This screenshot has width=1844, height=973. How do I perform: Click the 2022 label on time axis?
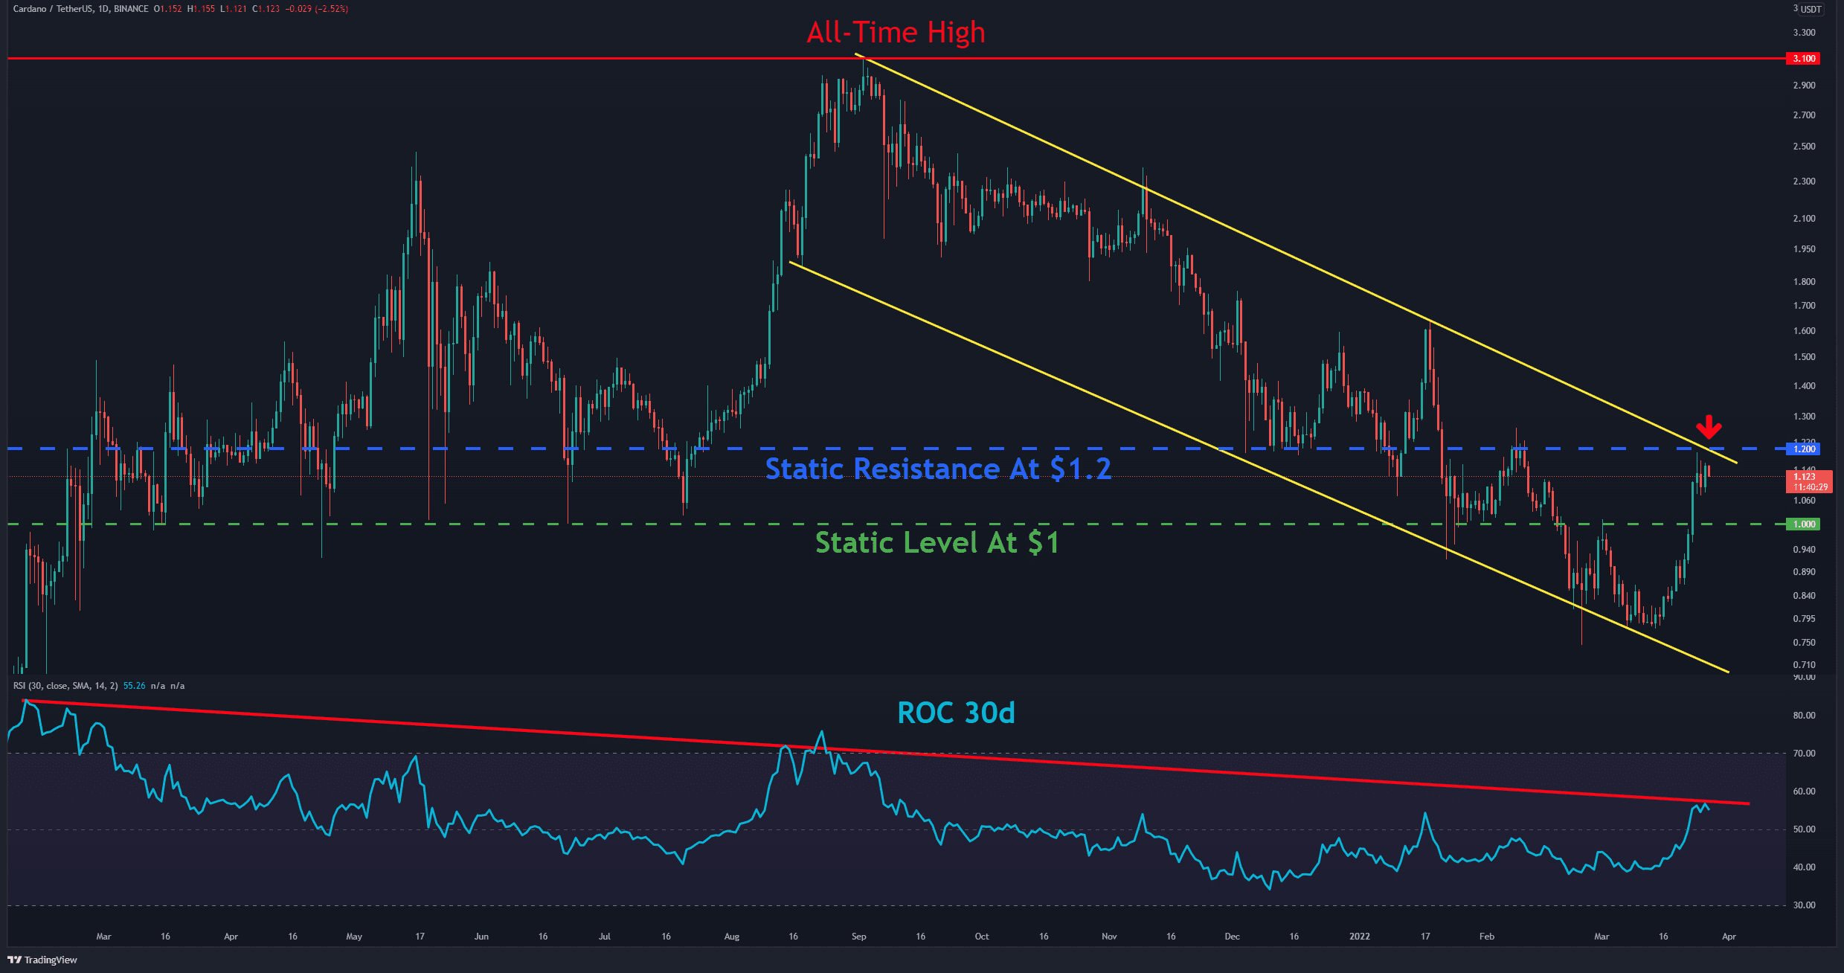1359,937
